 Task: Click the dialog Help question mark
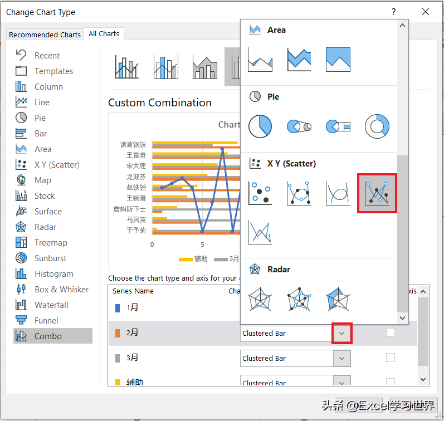(394, 12)
